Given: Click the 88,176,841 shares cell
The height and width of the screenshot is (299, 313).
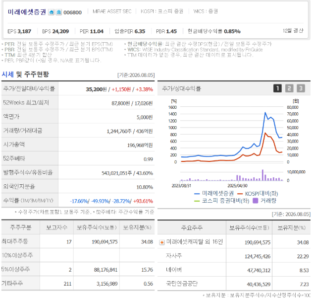Looking at the screenshot, I should click(x=105, y=270).
